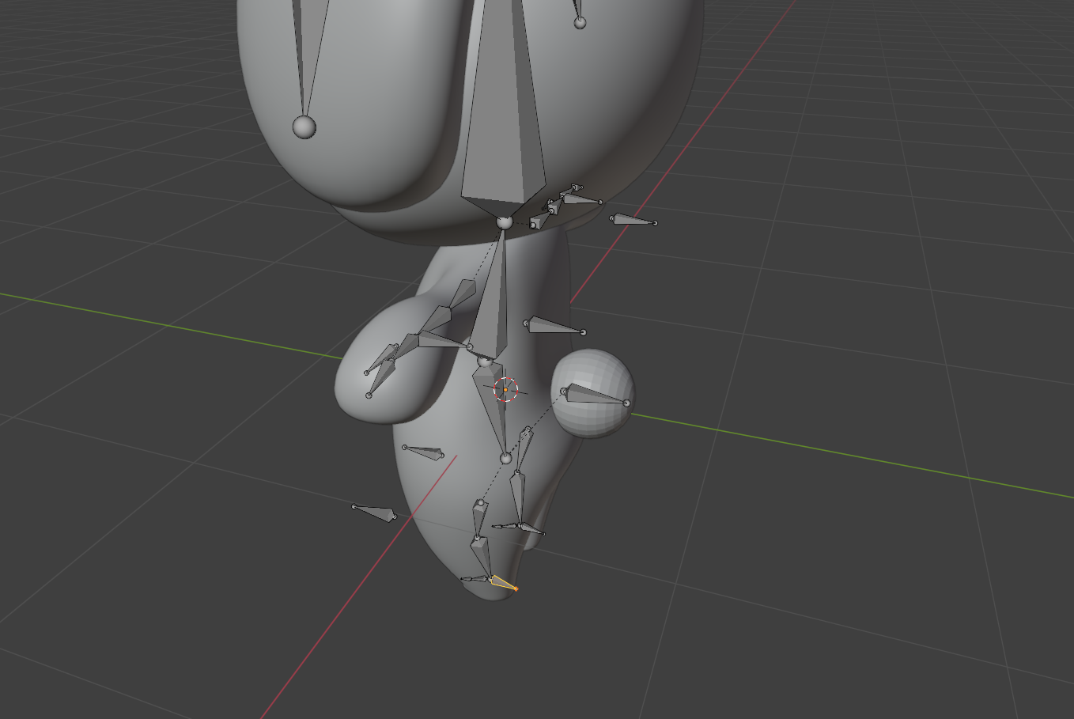Select rear leg foot bone pointing right

coord(531,529)
